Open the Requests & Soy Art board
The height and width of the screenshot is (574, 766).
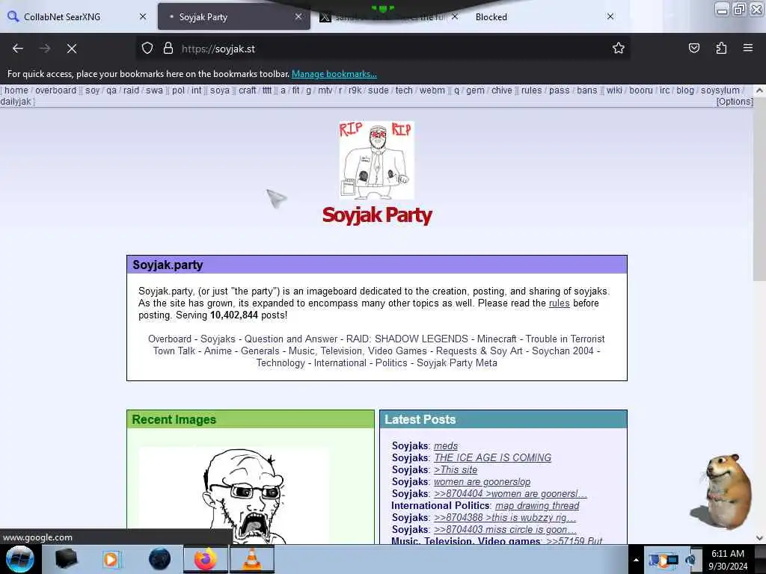(x=479, y=351)
